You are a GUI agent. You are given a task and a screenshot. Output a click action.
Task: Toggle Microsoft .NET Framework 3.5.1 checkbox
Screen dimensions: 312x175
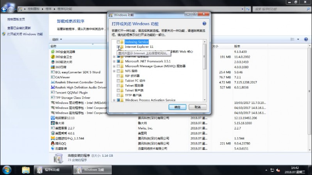pyautogui.click(x=118, y=62)
